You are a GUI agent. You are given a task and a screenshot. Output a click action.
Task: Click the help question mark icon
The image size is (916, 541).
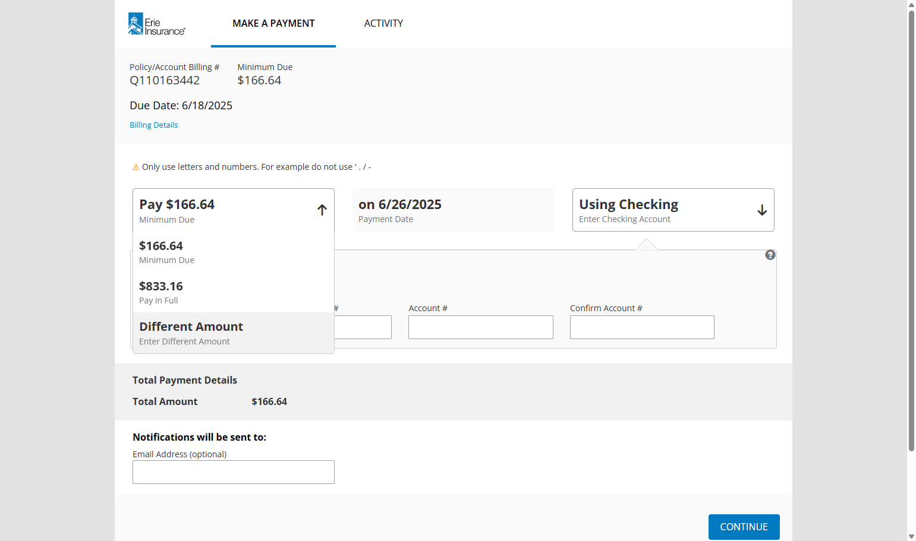click(x=770, y=255)
